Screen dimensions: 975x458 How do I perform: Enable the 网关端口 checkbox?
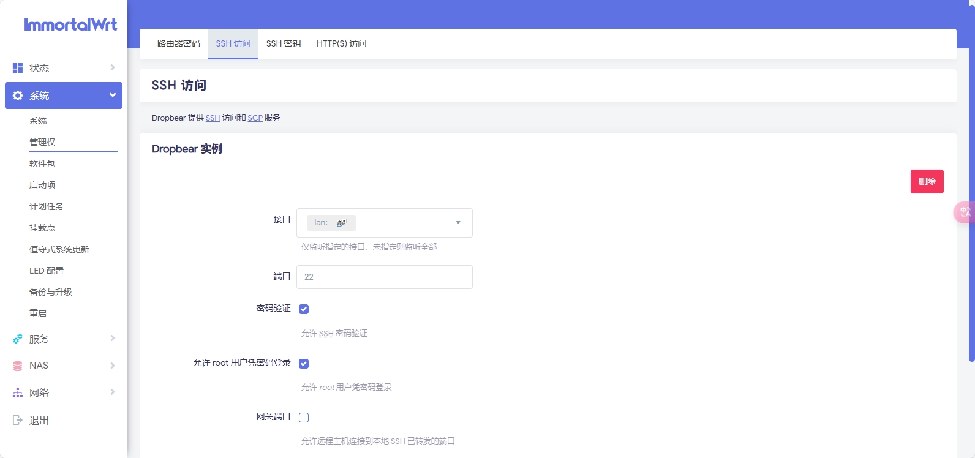(304, 418)
